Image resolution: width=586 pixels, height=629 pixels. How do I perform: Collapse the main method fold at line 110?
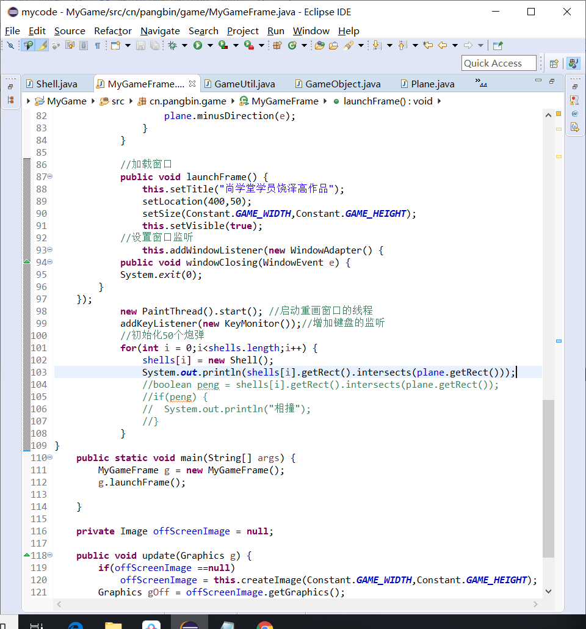[x=49, y=457]
